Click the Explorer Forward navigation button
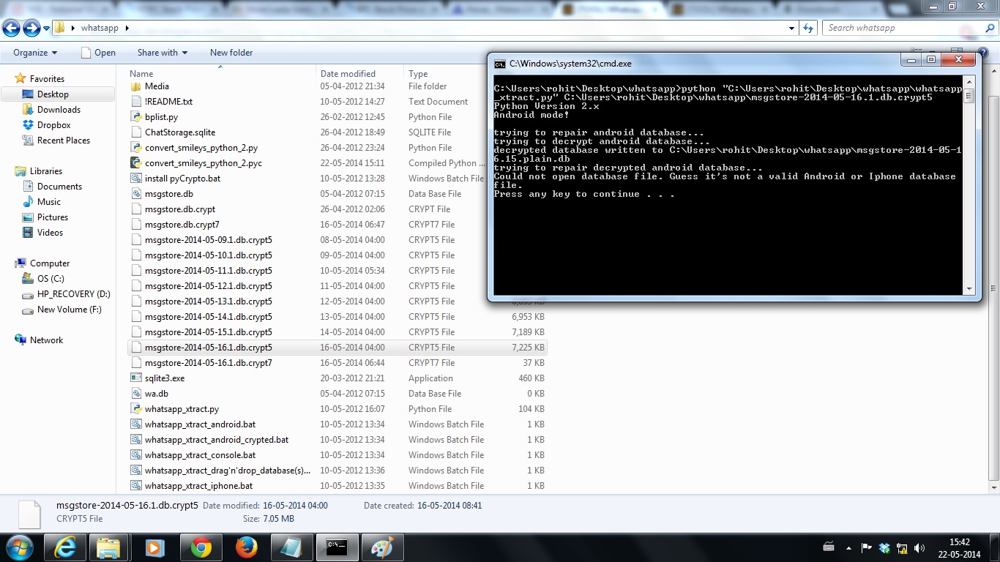1000x562 pixels. (x=31, y=28)
